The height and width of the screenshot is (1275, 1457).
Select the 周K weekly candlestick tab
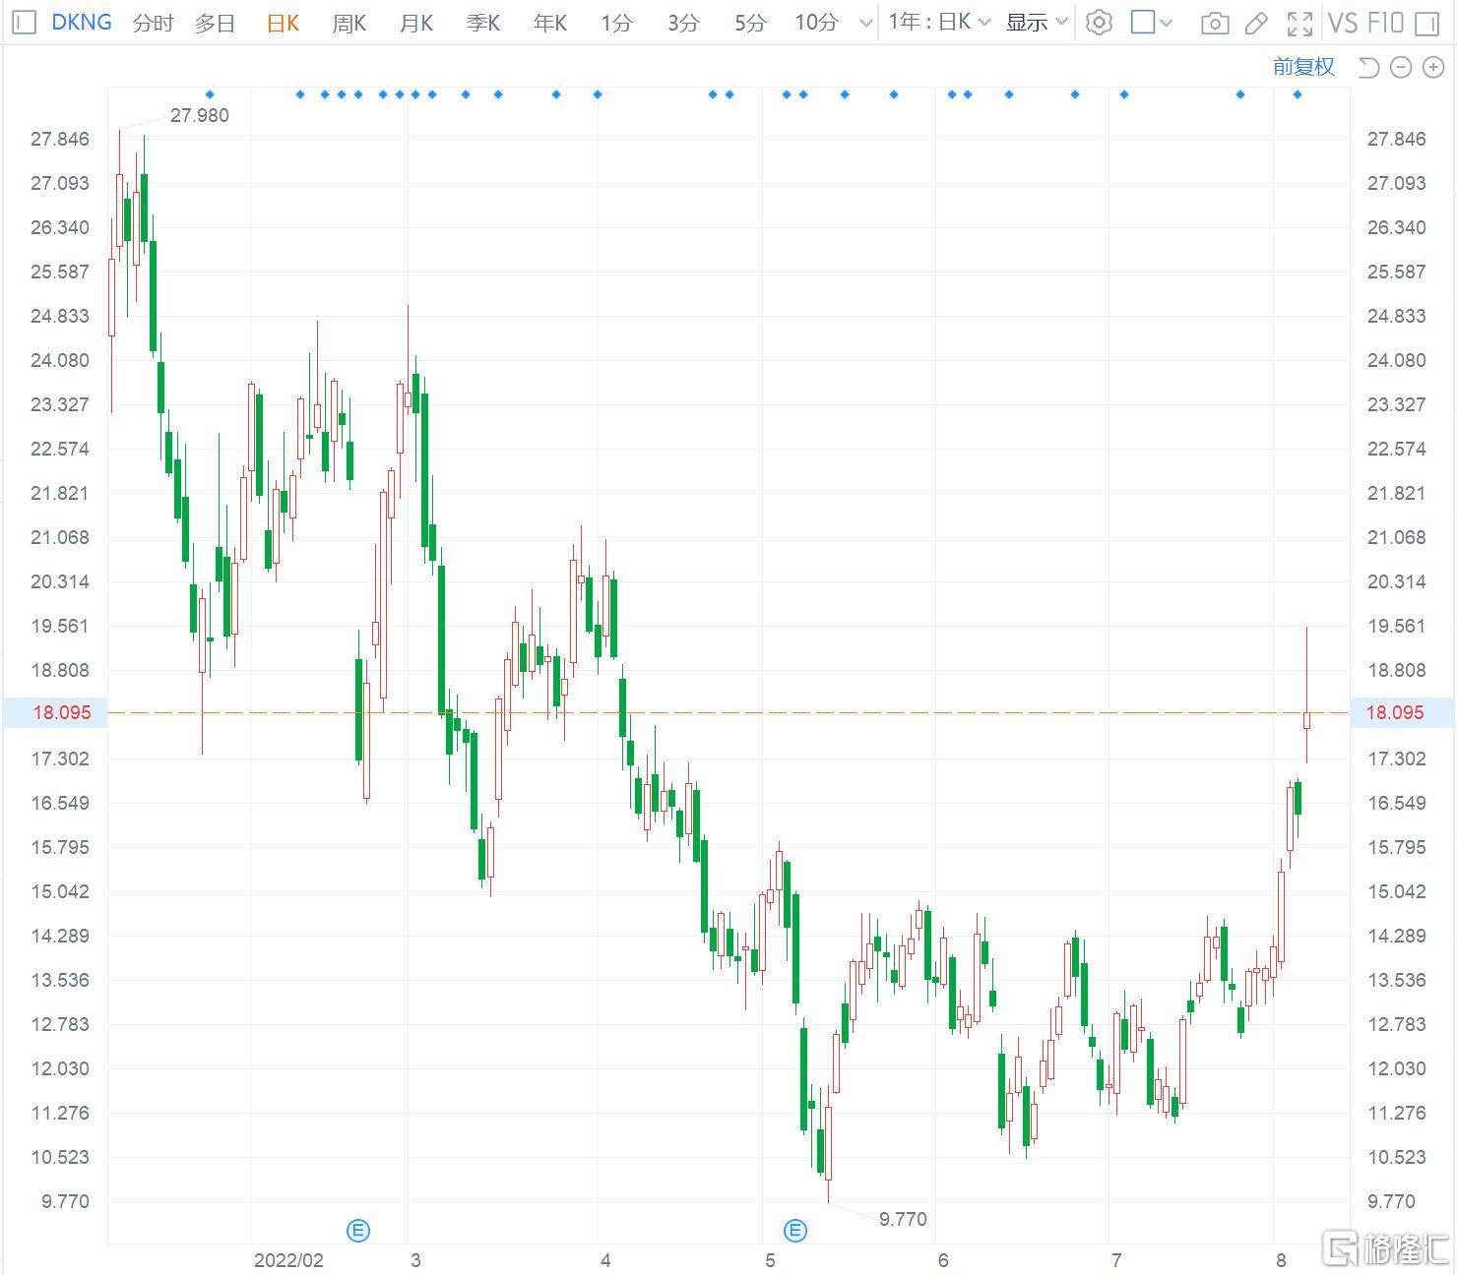click(349, 23)
